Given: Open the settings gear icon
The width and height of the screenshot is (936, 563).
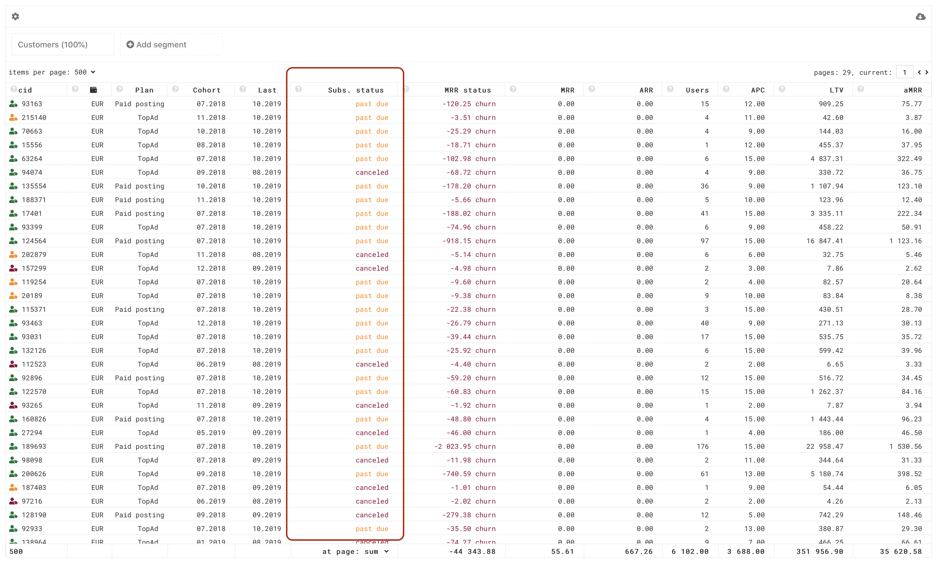Looking at the screenshot, I should point(15,16).
